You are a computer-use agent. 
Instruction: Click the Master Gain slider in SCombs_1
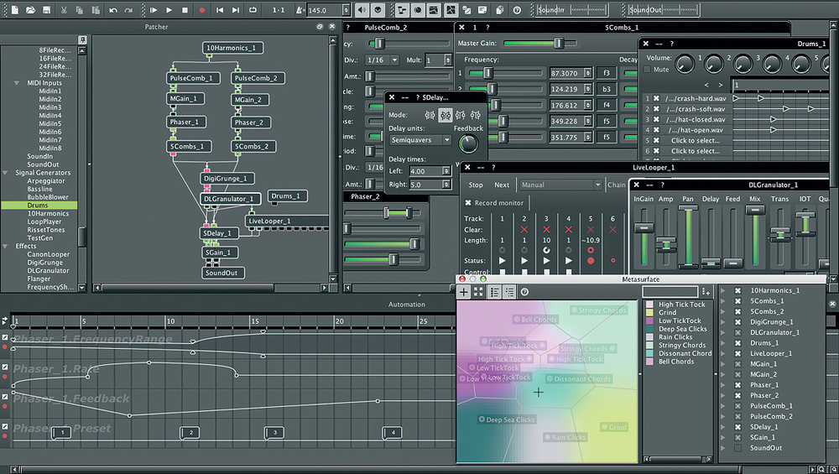pos(539,43)
